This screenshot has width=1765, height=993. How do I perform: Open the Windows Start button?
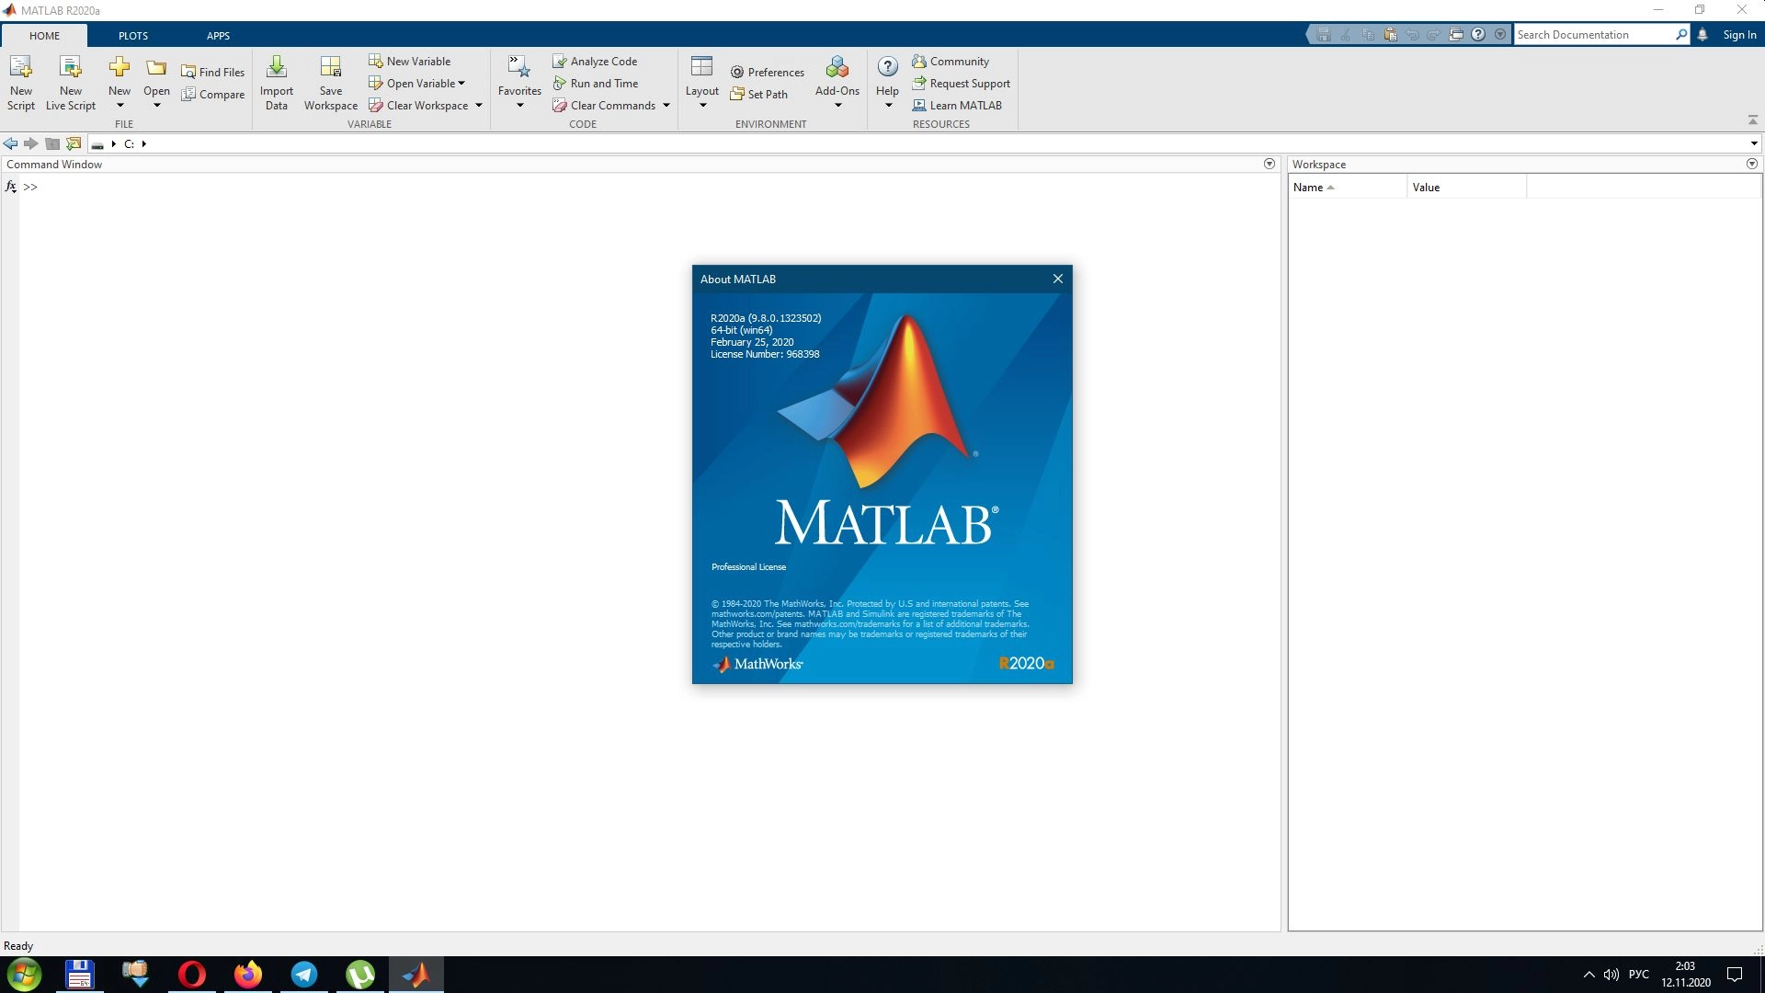coord(24,974)
